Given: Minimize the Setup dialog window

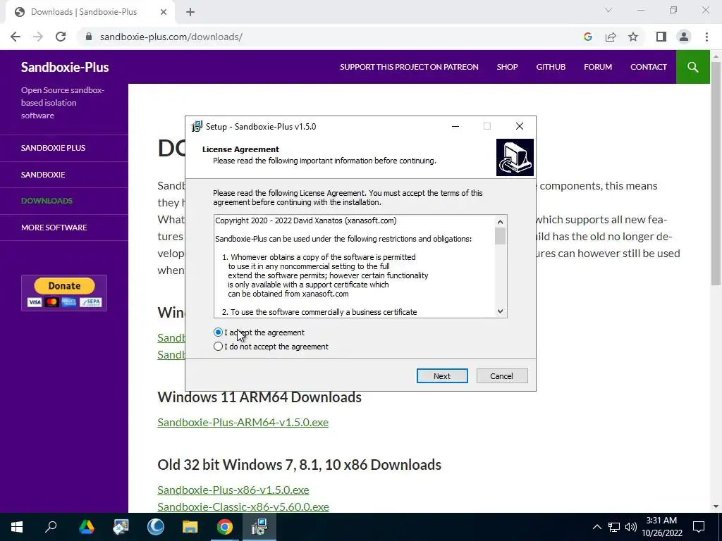Looking at the screenshot, I should coord(455,127).
